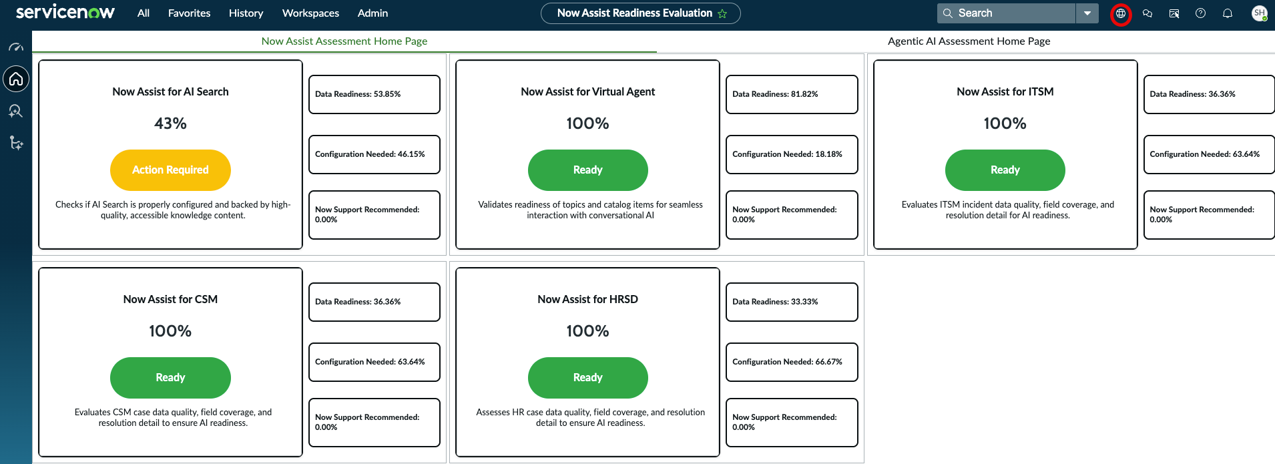Open the Help question mark icon
The image size is (1275, 464).
(1200, 13)
